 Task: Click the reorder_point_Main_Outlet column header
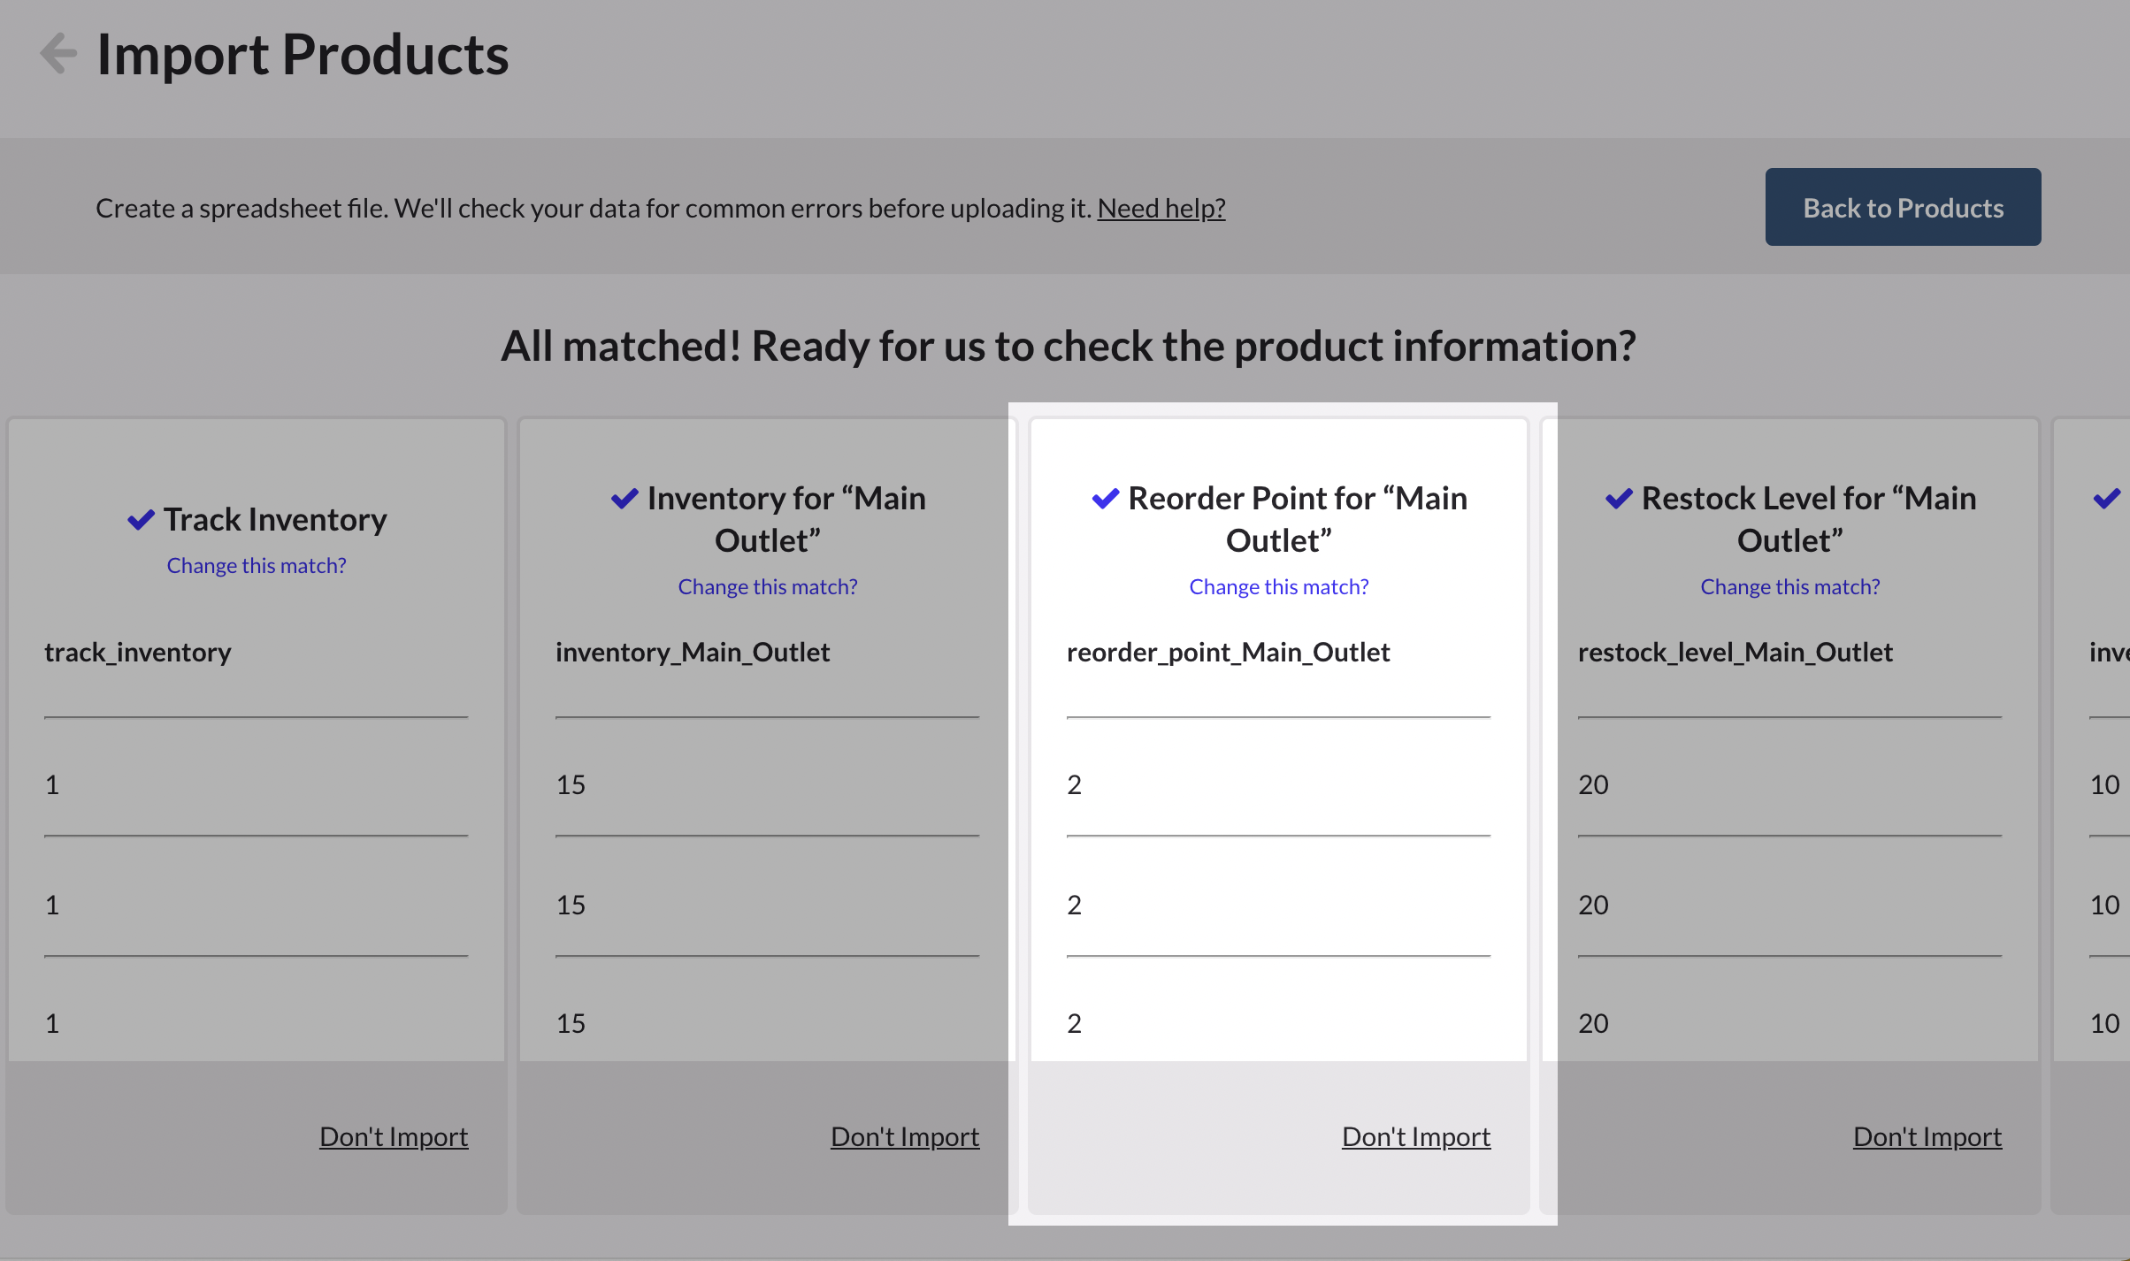1228,652
